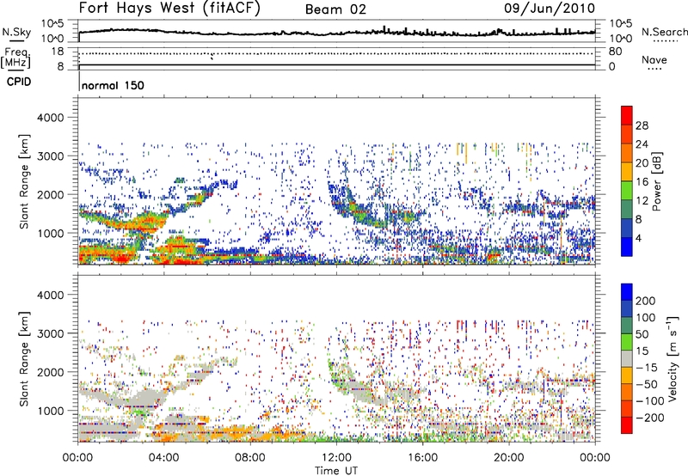This screenshot has height=476, width=688.
Task: Click the noise sky curve in the top panel
Action: 336,33
